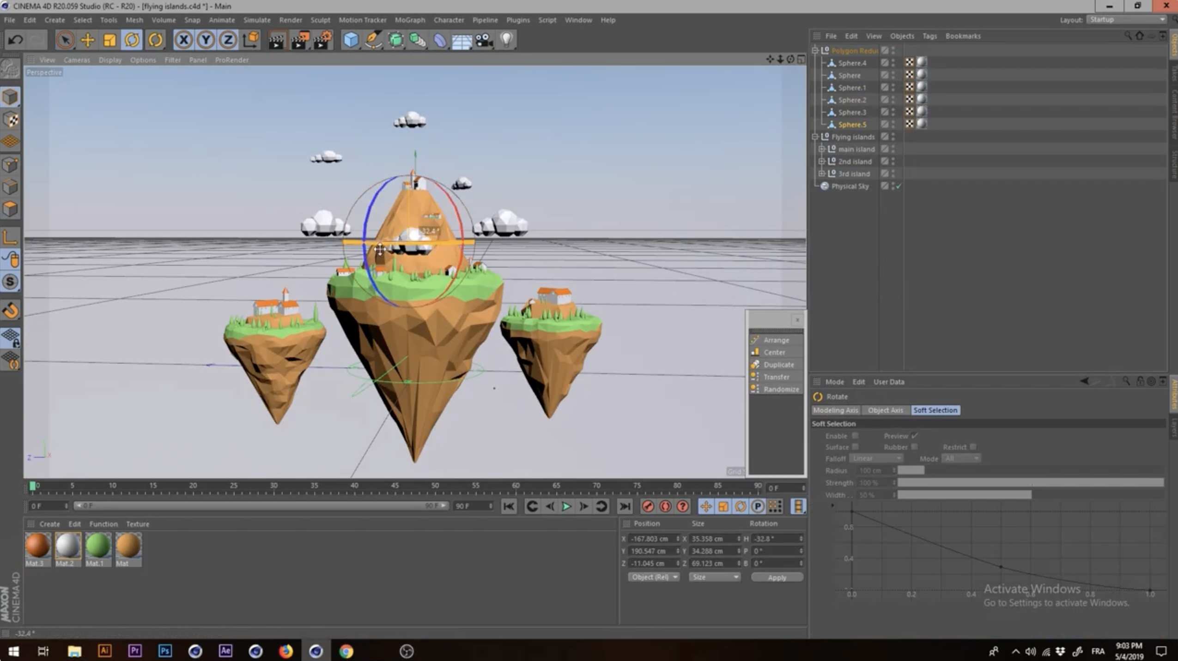This screenshot has width=1178, height=661.
Task: Select the Rotate tool in the toolbar
Action: pos(133,40)
